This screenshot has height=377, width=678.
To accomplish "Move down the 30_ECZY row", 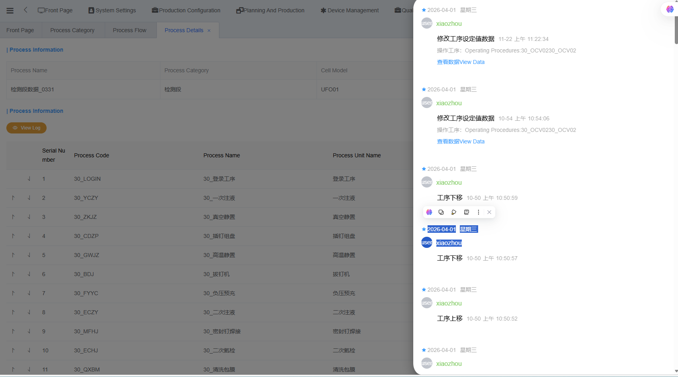I will [x=29, y=312].
